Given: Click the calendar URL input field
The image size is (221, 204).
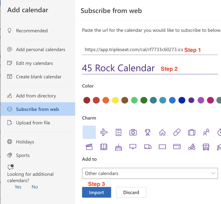Looking at the screenshot, I should click(x=133, y=50).
